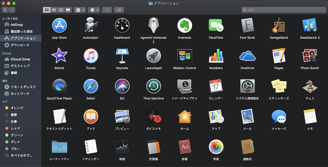Click the プレビュー app icon
The height and width of the screenshot is (167, 328).
pos(122,116)
